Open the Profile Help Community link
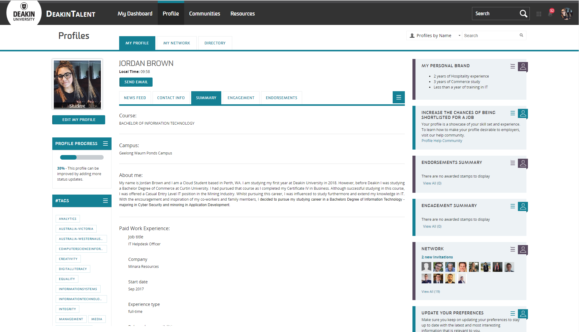Image resolution: width=579 pixels, height=332 pixels. [x=442, y=141]
